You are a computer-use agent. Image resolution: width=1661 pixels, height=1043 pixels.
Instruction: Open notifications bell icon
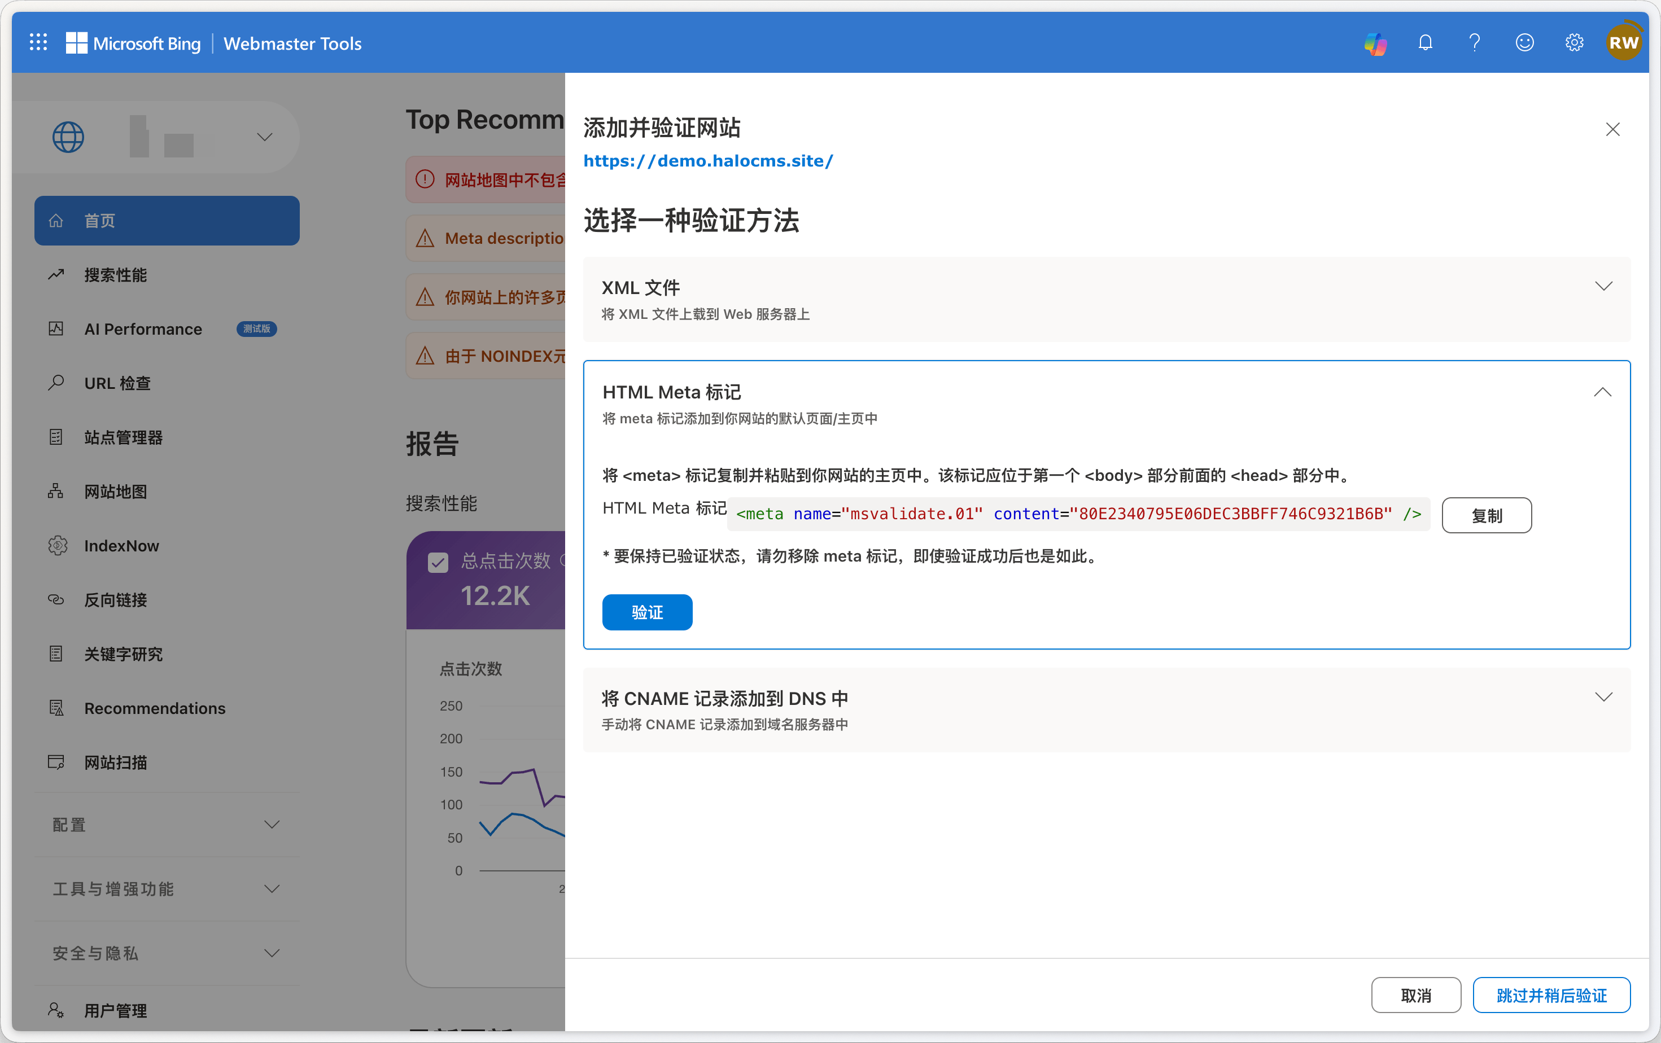tap(1425, 43)
